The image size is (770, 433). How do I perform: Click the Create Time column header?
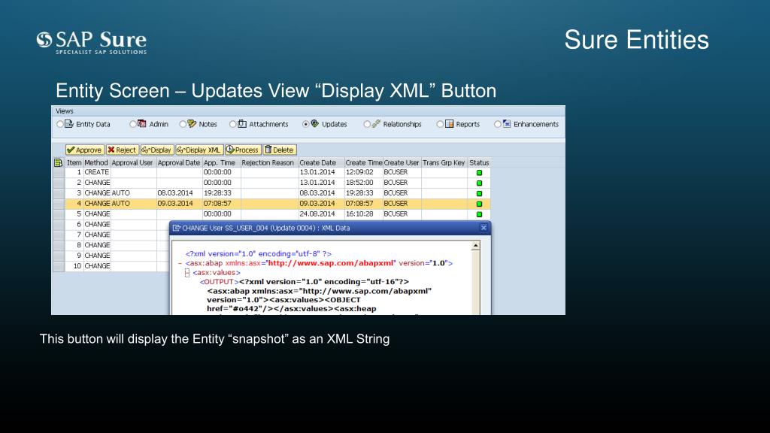363,162
